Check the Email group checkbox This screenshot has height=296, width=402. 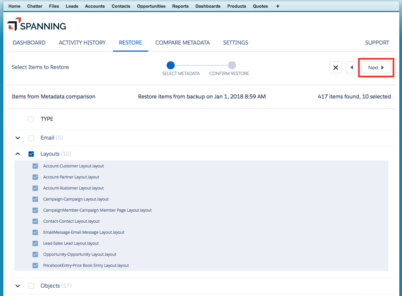[x=31, y=138]
